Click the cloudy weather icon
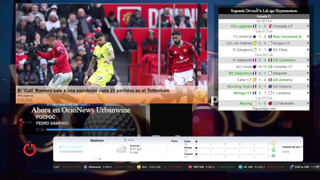The width and height of the screenshot is (320, 180). [x=121, y=149]
